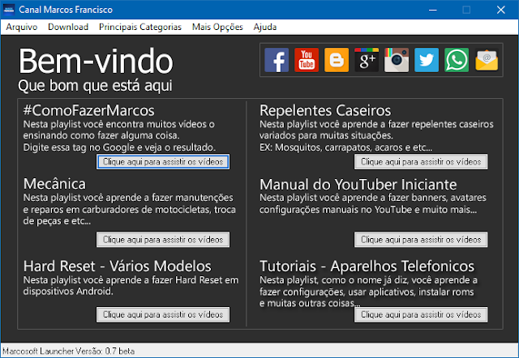This screenshot has height=358, width=519.
Task: Open the YouTube channel icon
Action: click(307, 60)
